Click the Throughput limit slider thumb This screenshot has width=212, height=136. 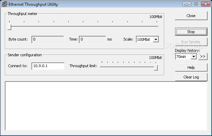[156, 67]
